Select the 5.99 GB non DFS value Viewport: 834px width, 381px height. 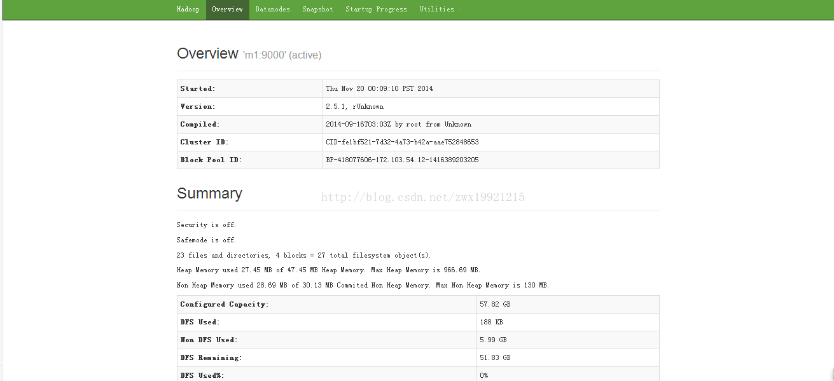[493, 340]
